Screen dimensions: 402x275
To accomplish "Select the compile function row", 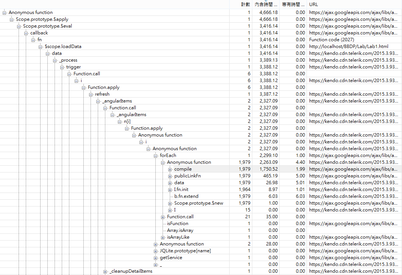I will [201, 169].
